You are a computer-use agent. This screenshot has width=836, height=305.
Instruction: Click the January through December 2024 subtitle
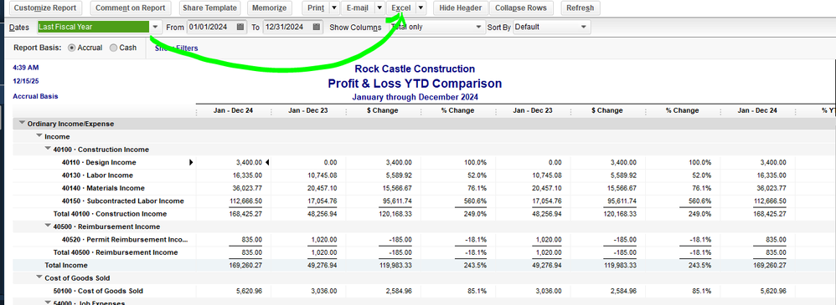tap(415, 97)
